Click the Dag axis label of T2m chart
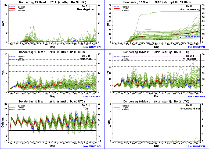Viewport: 209px width, 149px height. (52, 146)
